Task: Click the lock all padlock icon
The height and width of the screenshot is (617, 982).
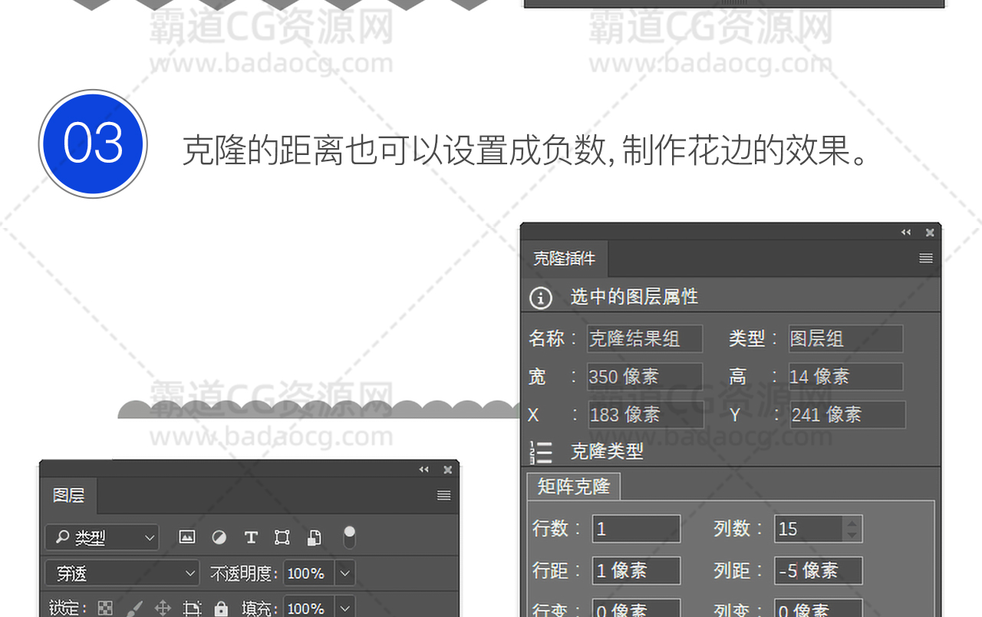Action: tap(221, 609)
